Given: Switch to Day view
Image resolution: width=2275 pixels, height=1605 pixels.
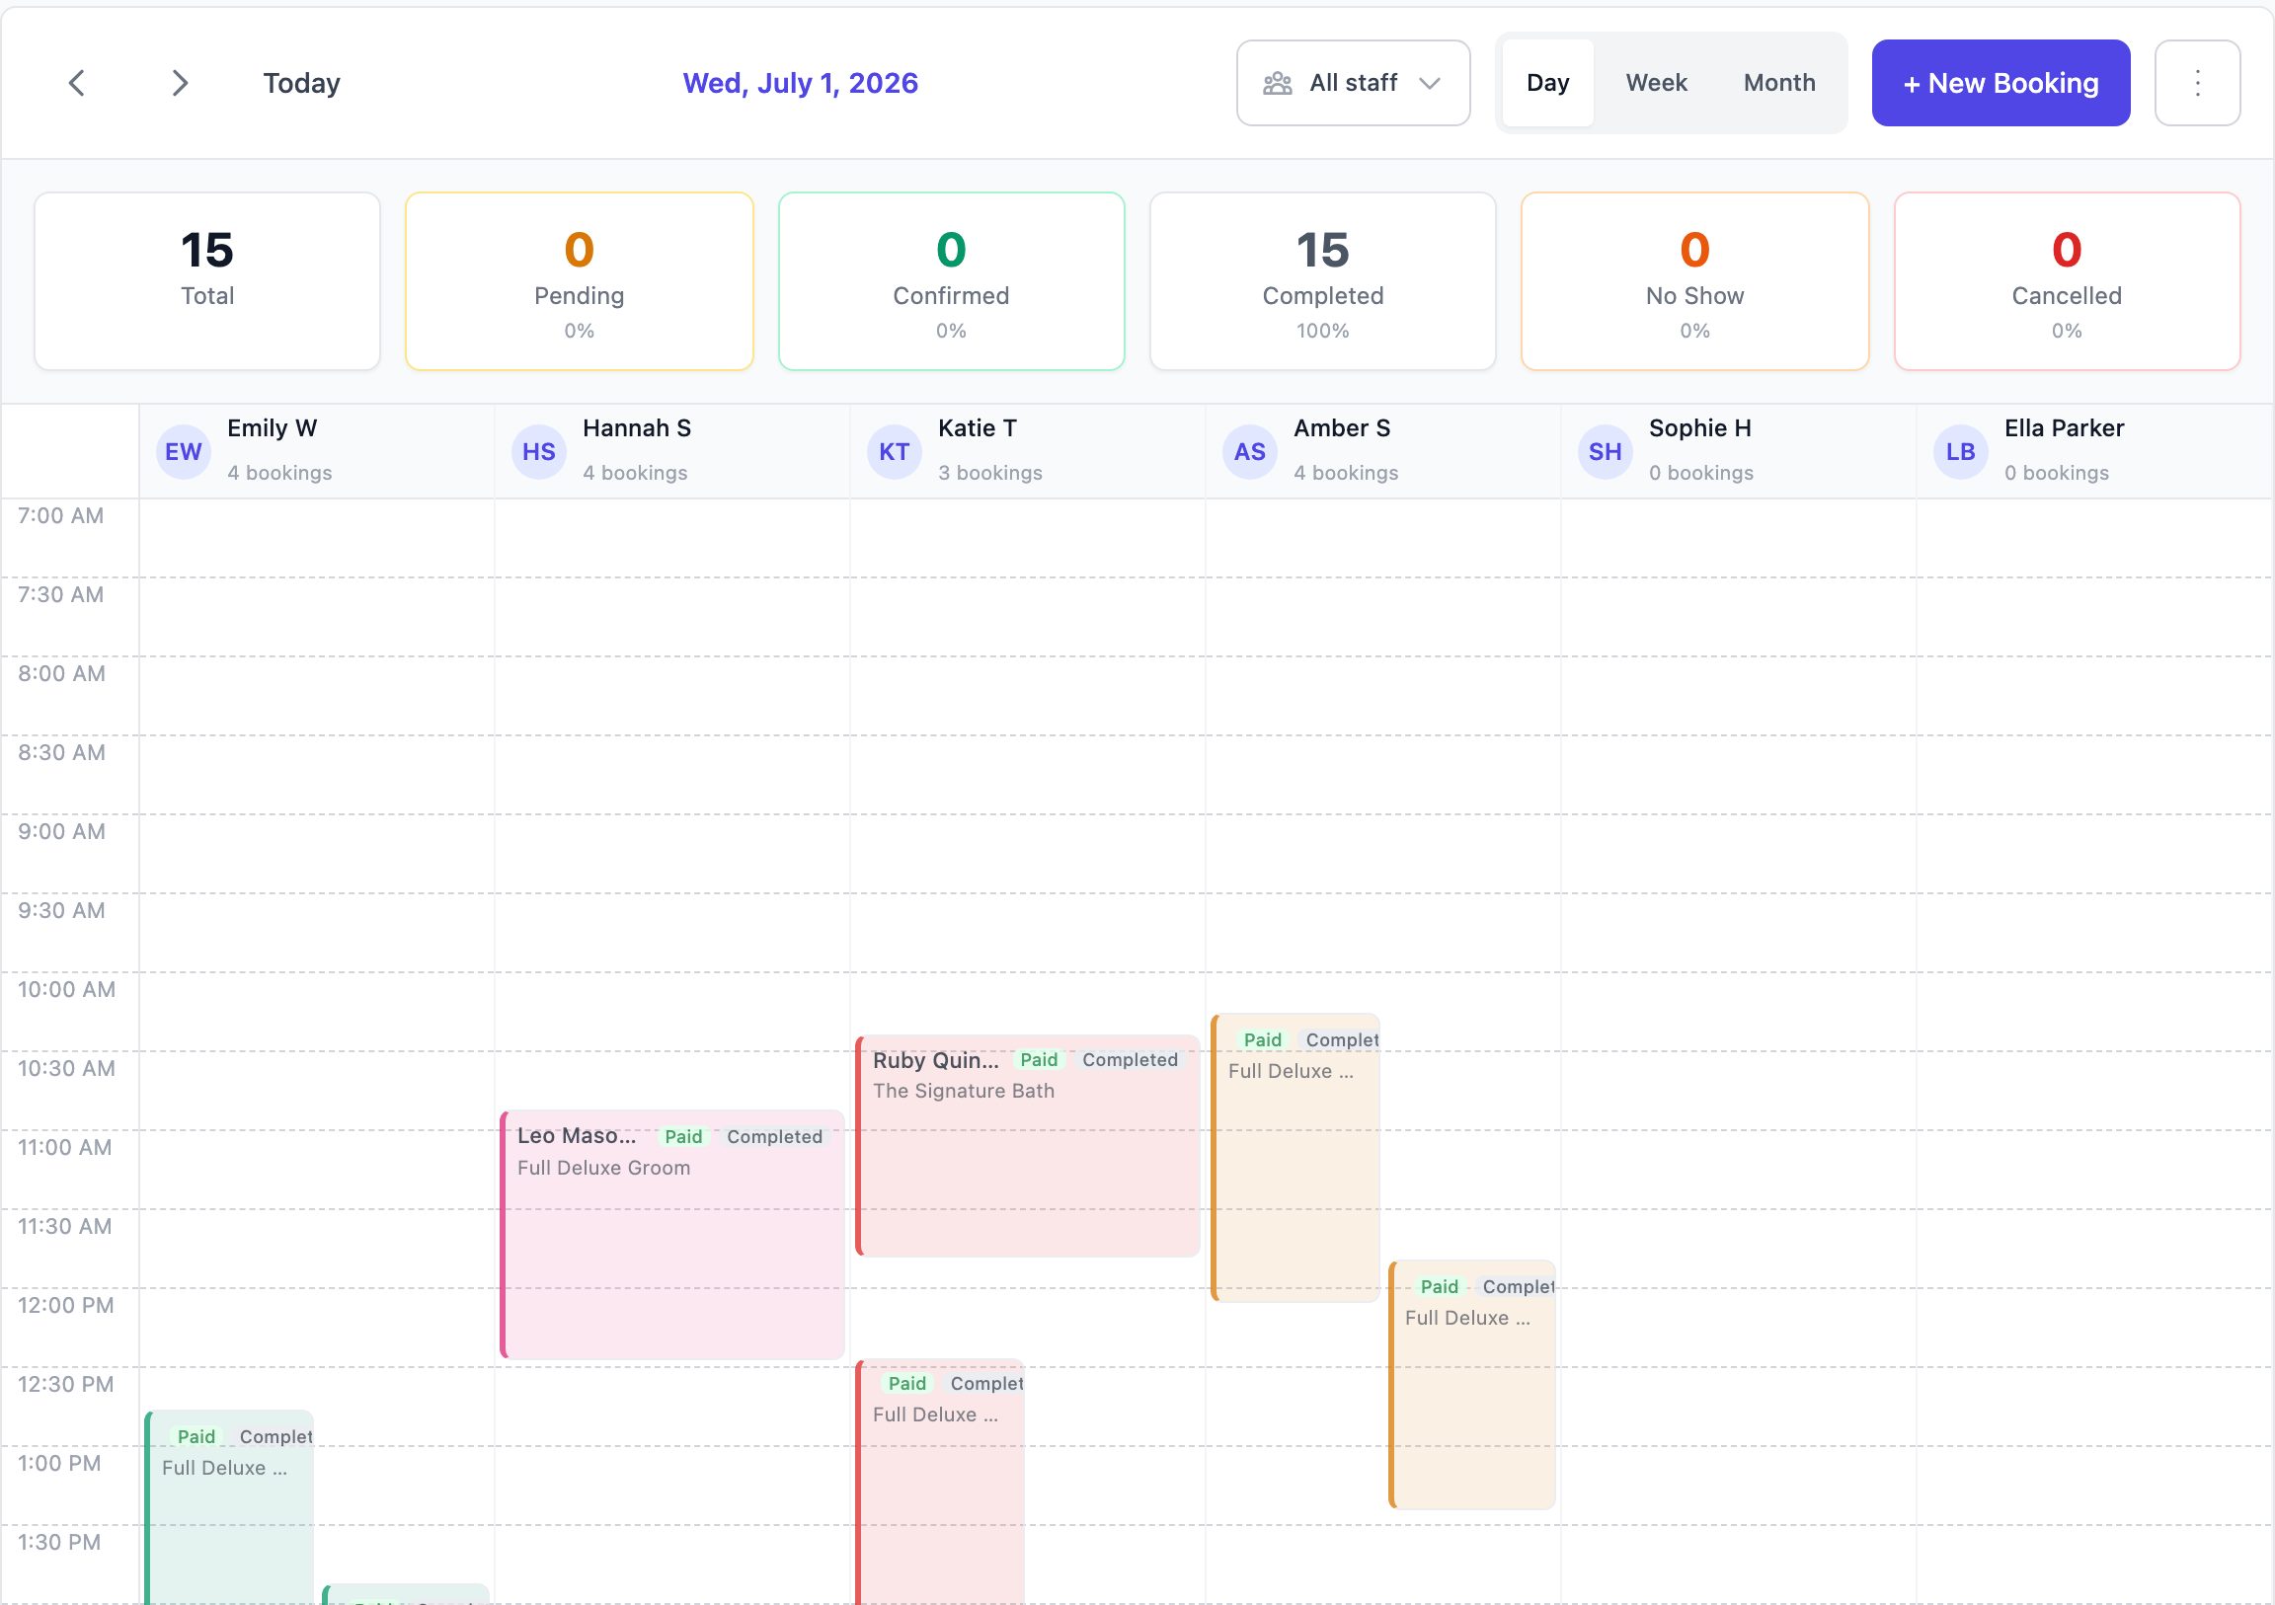Looking at the screenshot, I should point(1547,83).
